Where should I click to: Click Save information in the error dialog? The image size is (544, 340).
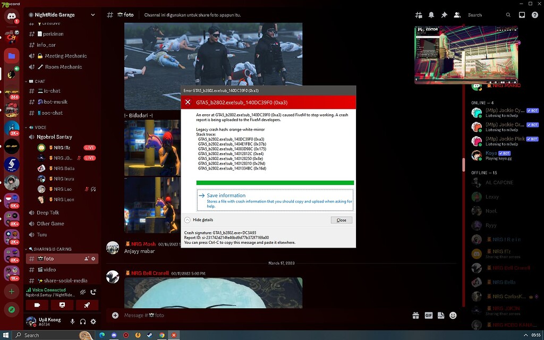275,200
